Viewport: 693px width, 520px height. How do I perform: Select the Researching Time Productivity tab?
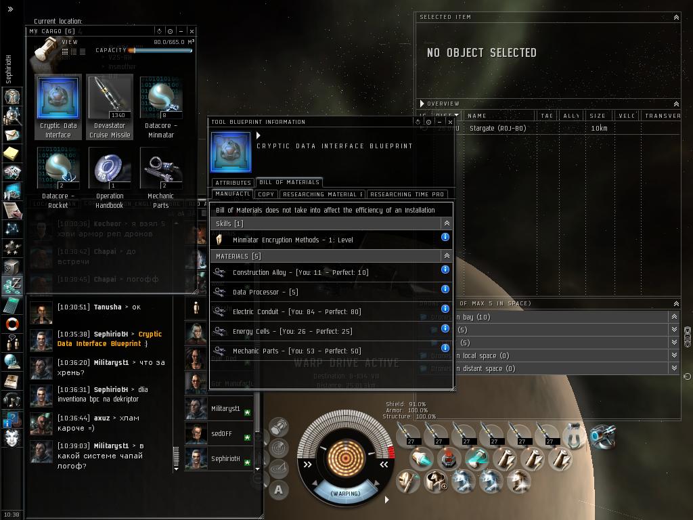pos(407,194)
